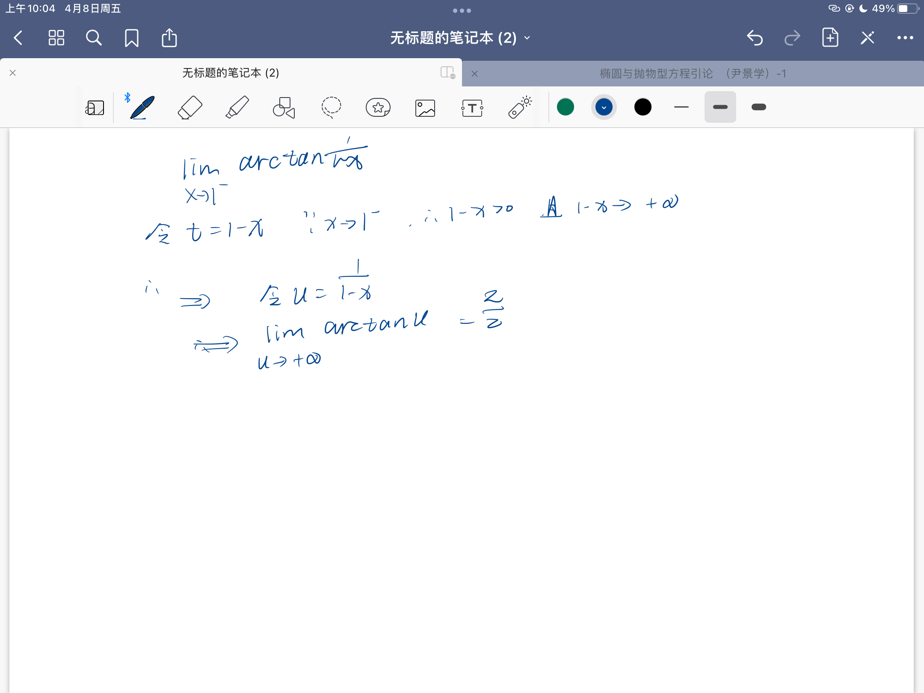The height and width of the screenshot is (693, 924).
Task: Select the Text box tool
Action: click(x=472, y=108)
